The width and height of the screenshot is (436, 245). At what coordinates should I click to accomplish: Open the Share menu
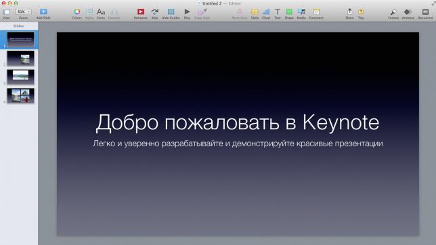click(x=349, y=12)
